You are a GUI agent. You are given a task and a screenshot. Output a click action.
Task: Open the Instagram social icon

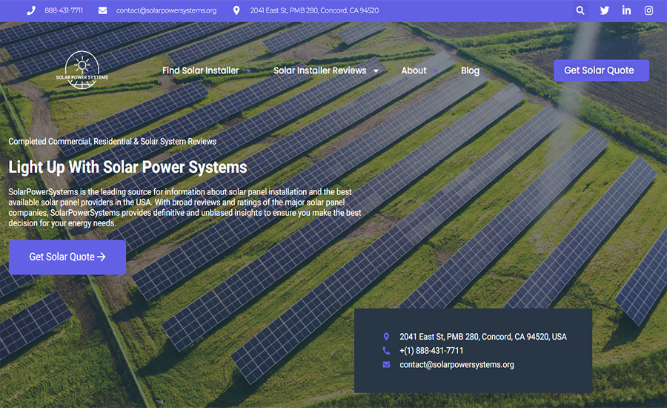(x=648, y=10)
